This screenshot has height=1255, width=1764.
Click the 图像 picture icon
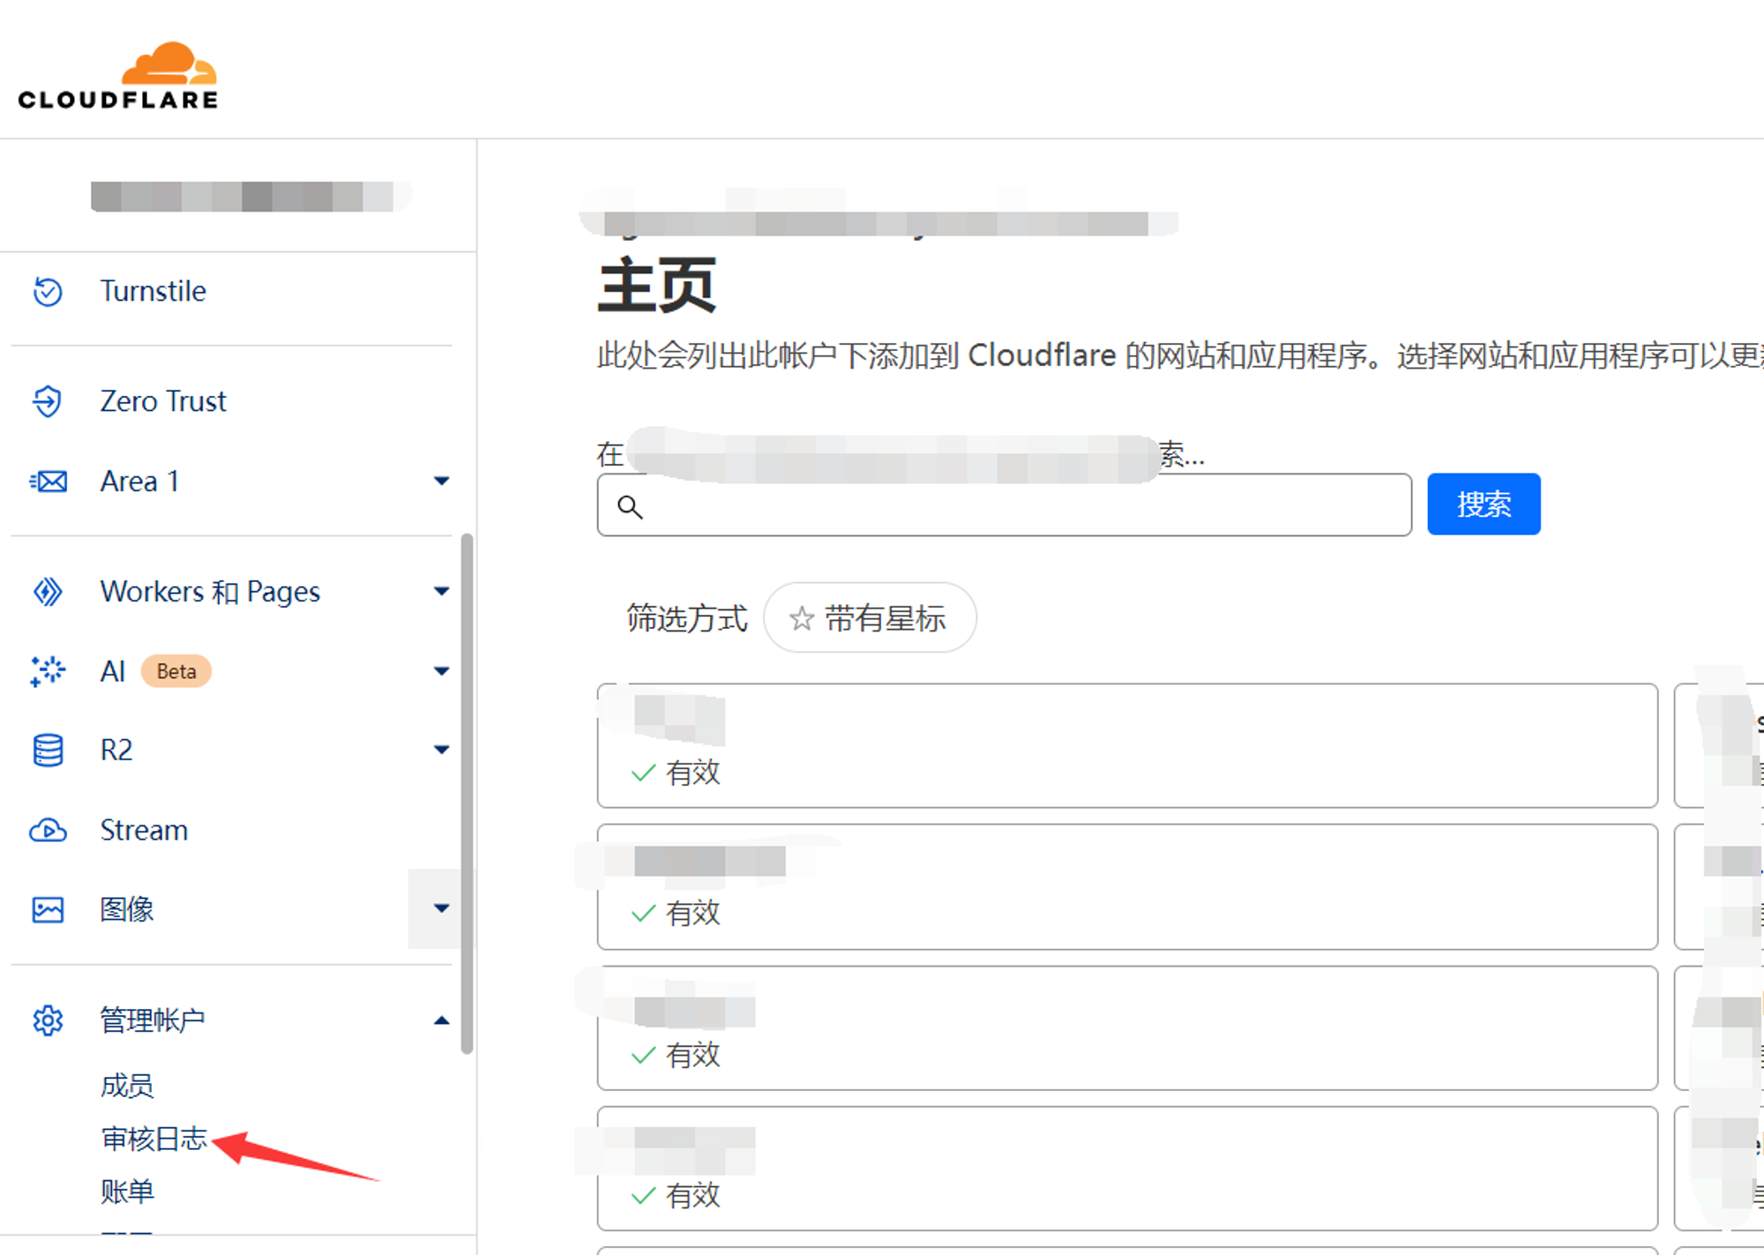tap(48, 909)
